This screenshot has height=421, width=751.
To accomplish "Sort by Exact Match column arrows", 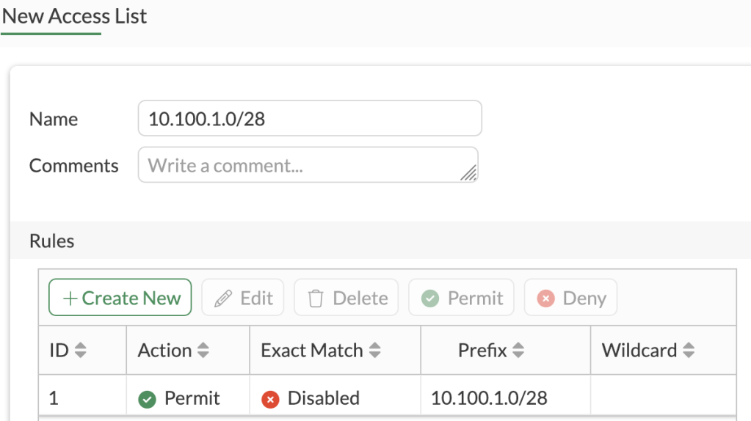I will (x=374, y=351).
